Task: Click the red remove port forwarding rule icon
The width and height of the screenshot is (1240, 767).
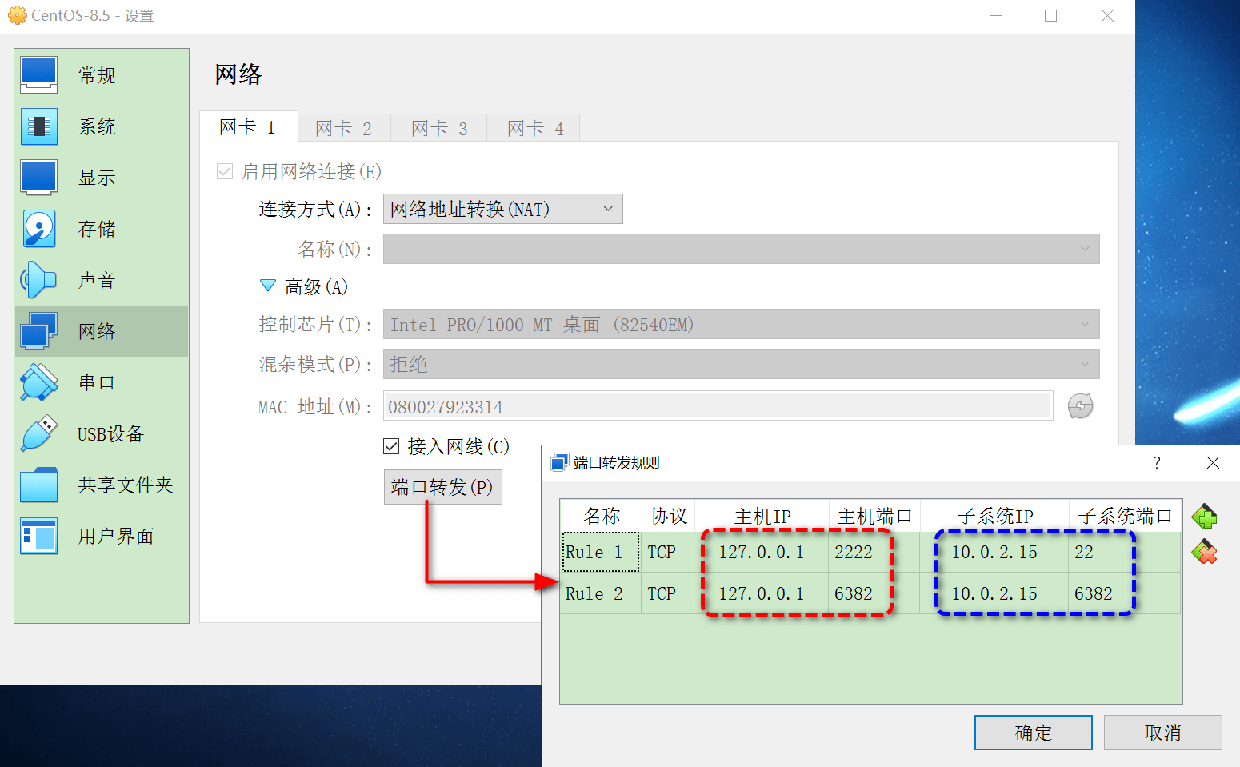Action: coord(1204,552)
